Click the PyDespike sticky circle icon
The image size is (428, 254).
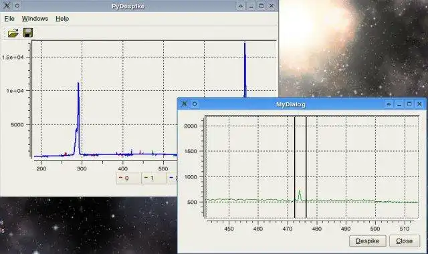pyautogui.click(x=17, y=5)
